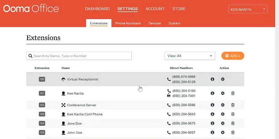Viewport: 279px width, 139px height.
Task: Show info for Ken Narita extension 101
Action: coord(212,93)
